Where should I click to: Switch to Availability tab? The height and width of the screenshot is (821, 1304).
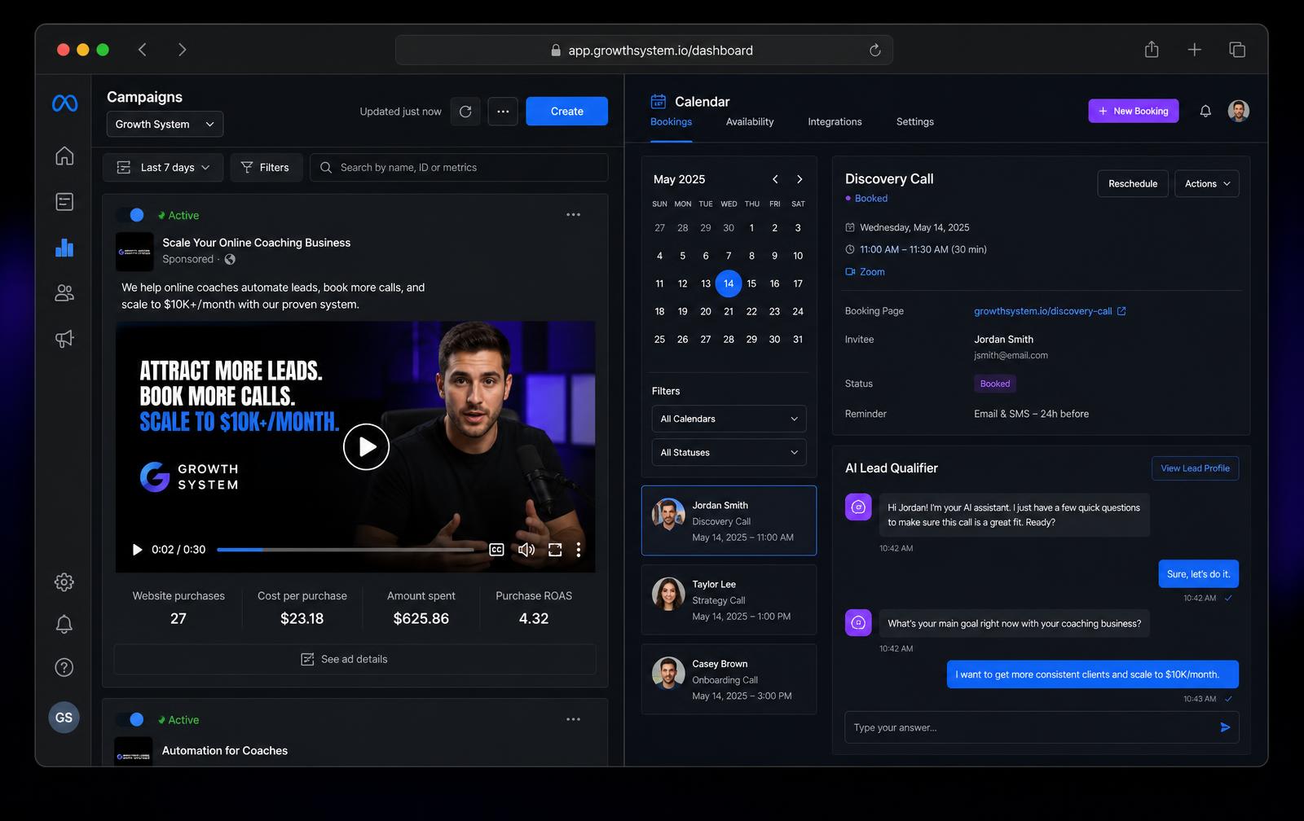[x=750, y=122]
